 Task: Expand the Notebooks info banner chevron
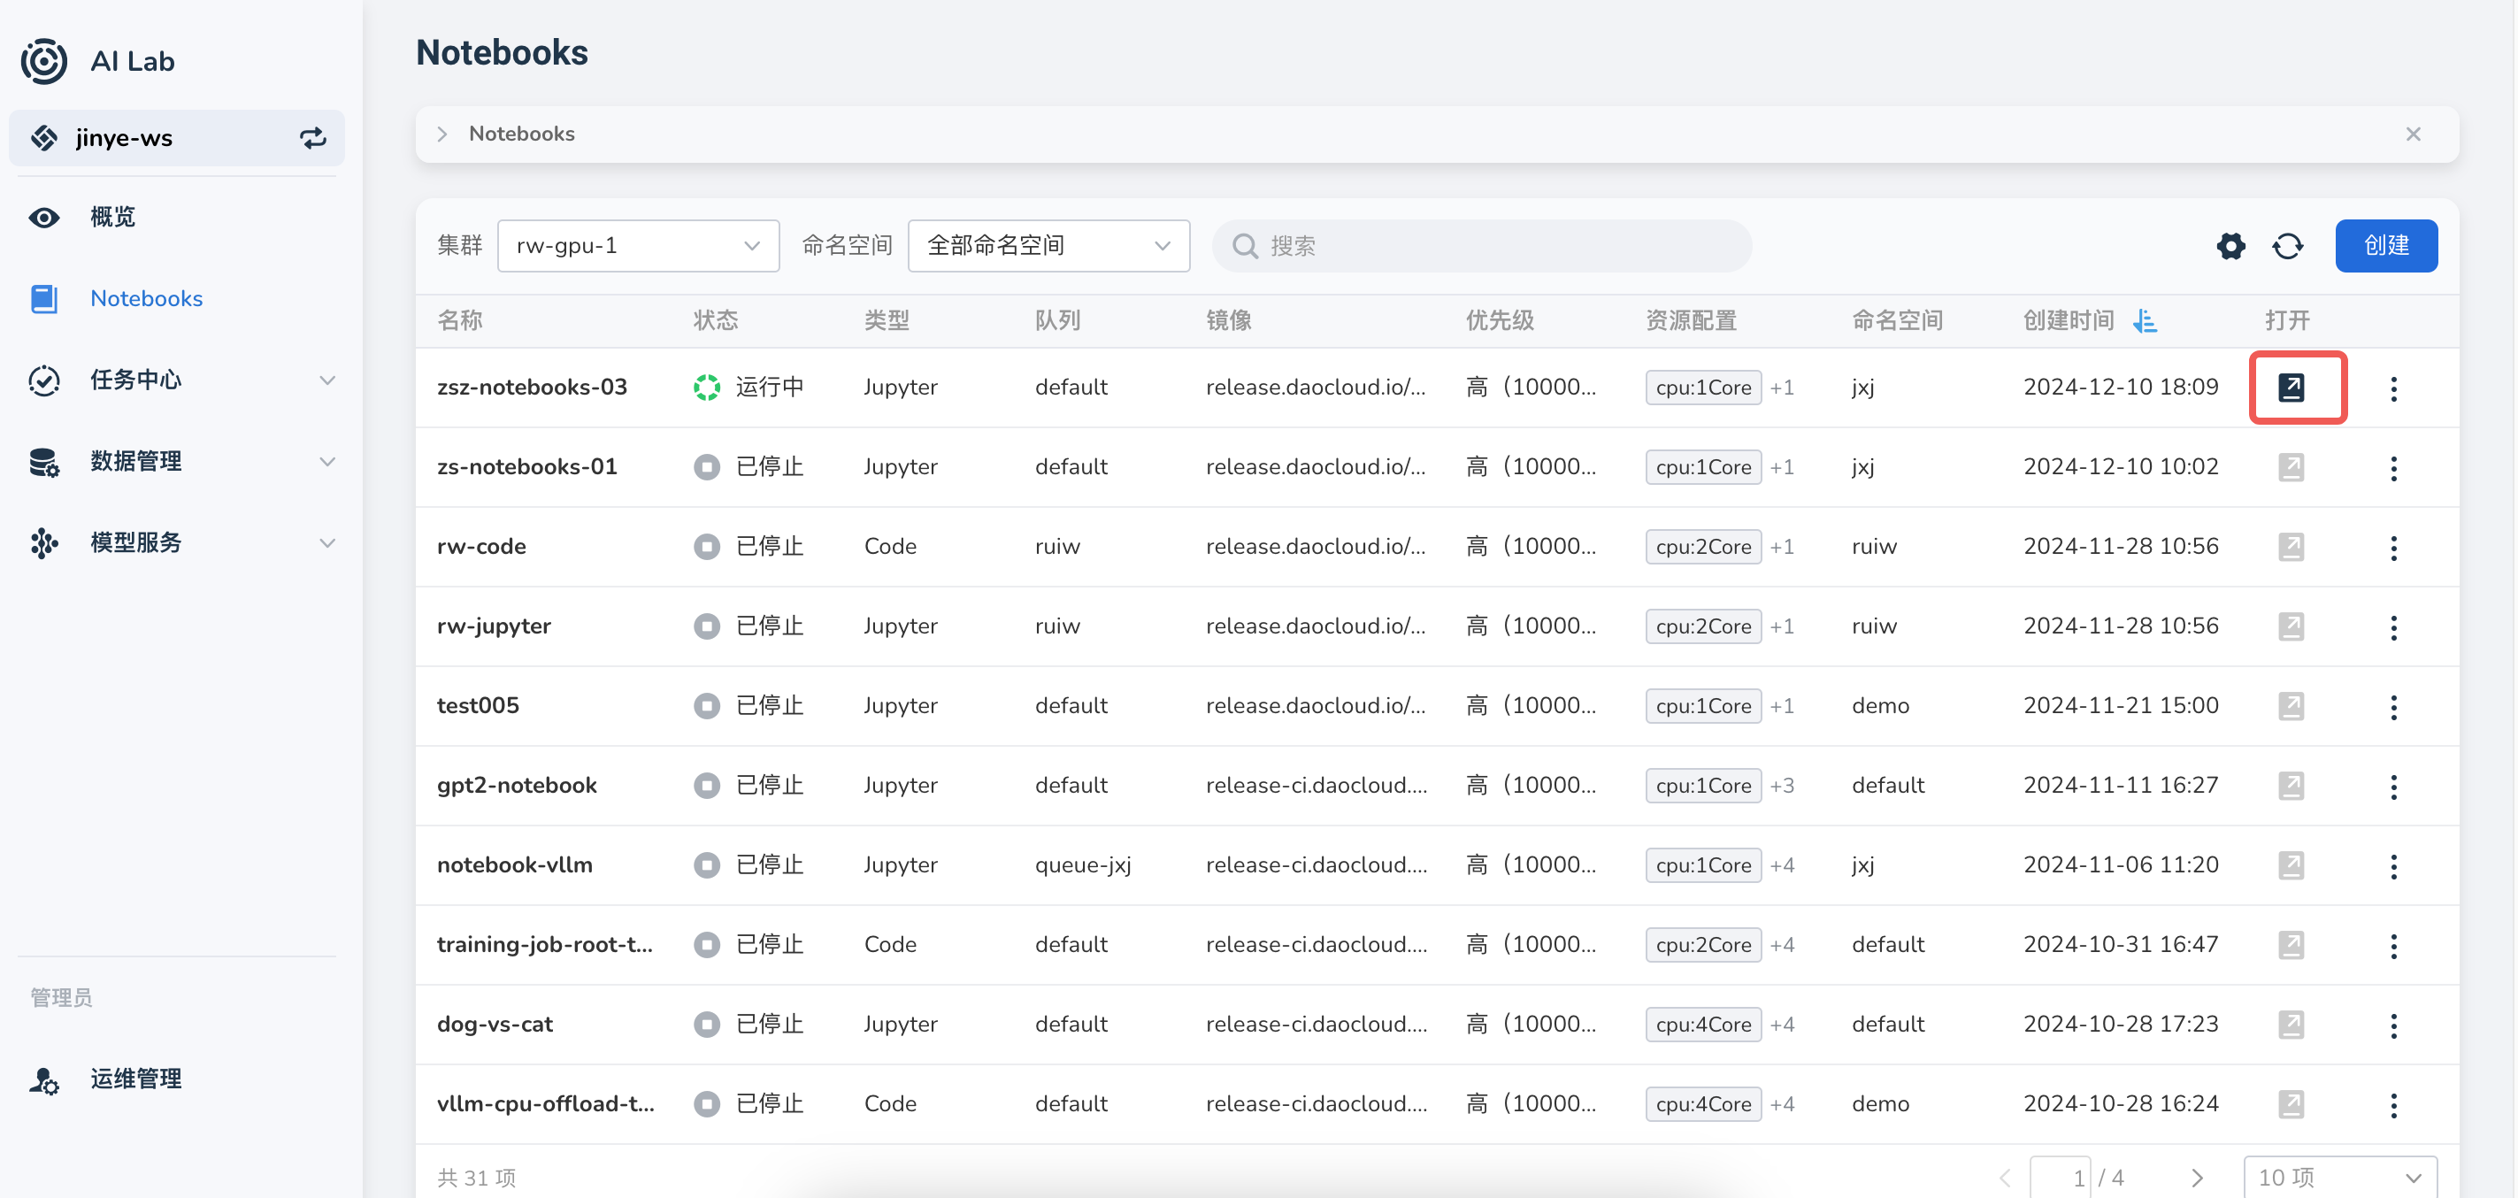pyautogui.click(x=442, y=134)
